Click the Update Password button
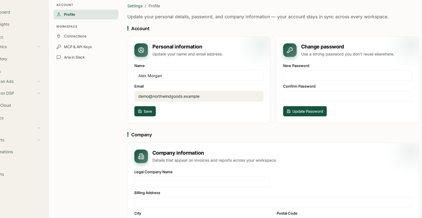The height and width of the screenshot is (218, 422). click(x=305, y=111)
